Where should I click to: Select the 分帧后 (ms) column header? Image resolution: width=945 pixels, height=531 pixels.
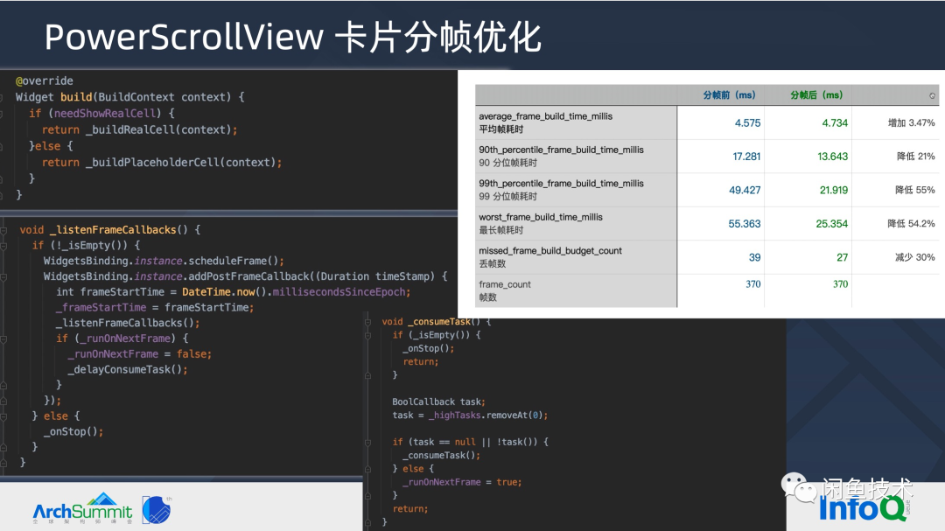[816, 95]
